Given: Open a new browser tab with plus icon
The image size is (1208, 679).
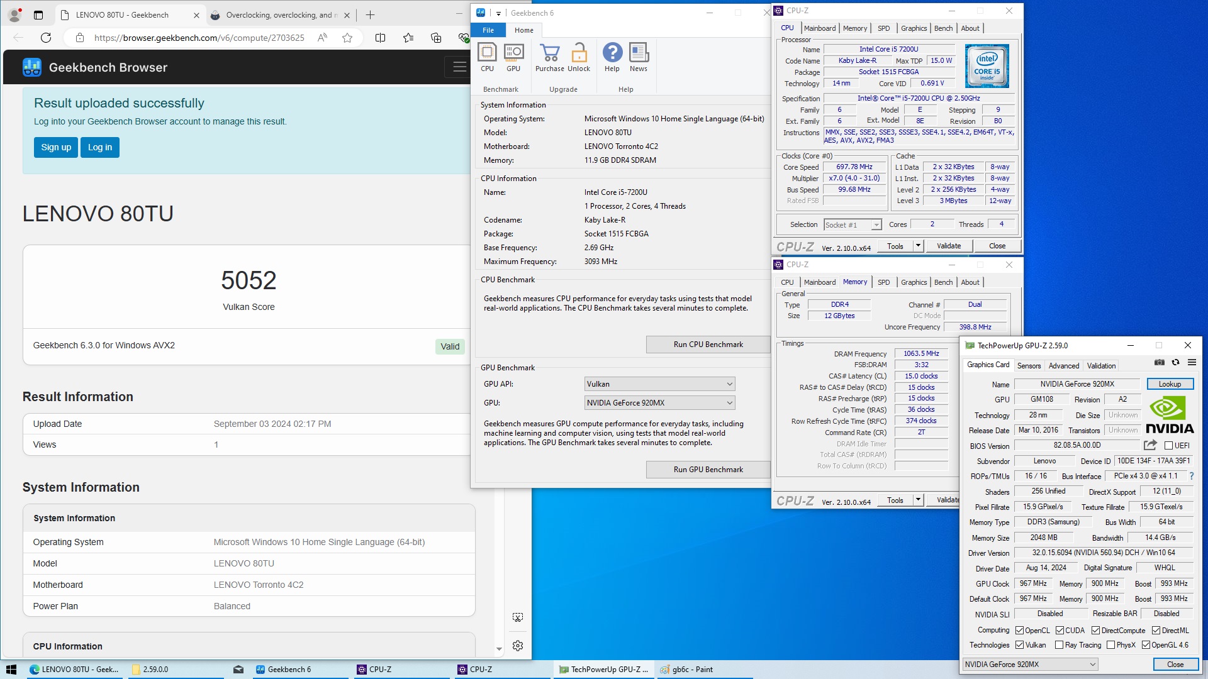Looking at the screenshot, I should click(x=370, y=15).
